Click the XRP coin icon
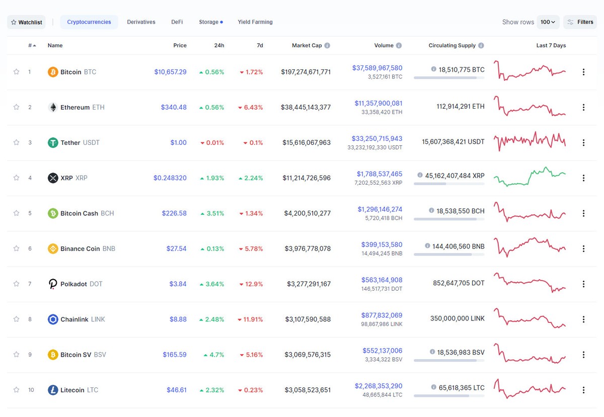 (x=53, y=178)
